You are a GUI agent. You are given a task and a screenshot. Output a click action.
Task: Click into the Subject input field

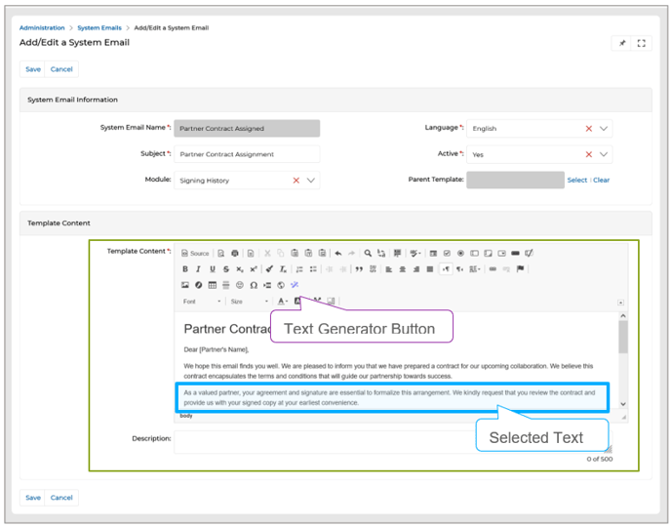pos(247,154)
